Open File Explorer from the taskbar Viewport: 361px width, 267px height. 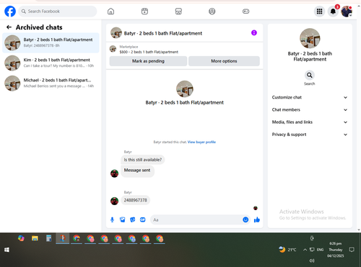tap(35, 238)
